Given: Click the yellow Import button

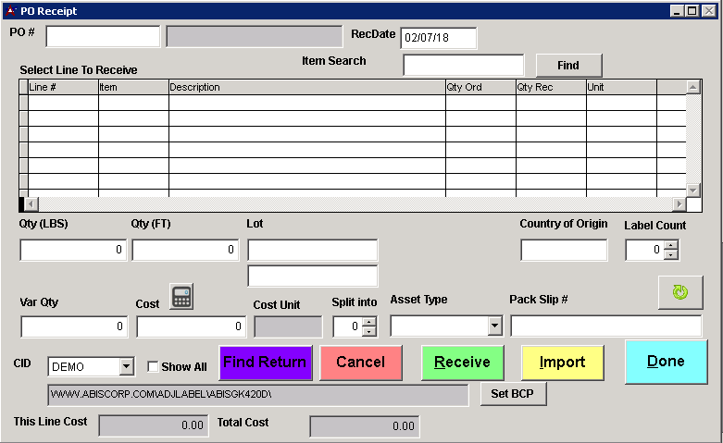Looking at the screenshot, I should click(x=562, y=363).
